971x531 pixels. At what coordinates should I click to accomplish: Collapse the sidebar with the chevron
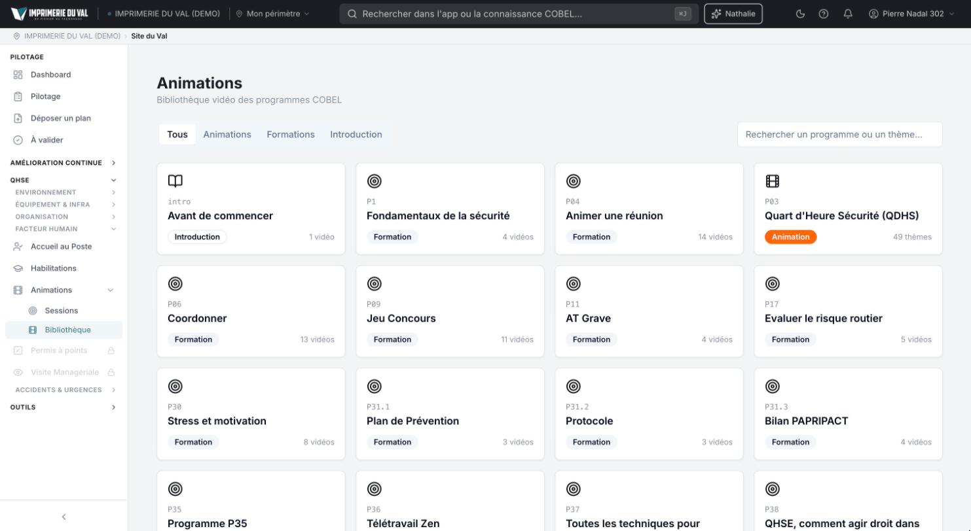tap(64, 517)
